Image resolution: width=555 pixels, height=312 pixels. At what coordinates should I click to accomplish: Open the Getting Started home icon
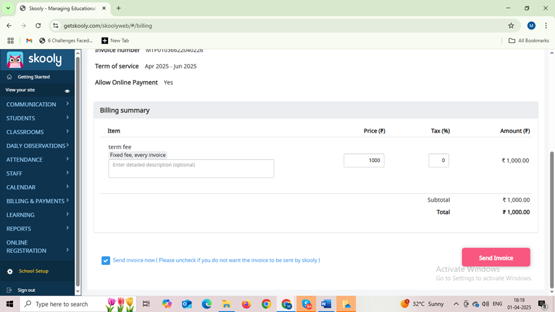pos(9,77)
